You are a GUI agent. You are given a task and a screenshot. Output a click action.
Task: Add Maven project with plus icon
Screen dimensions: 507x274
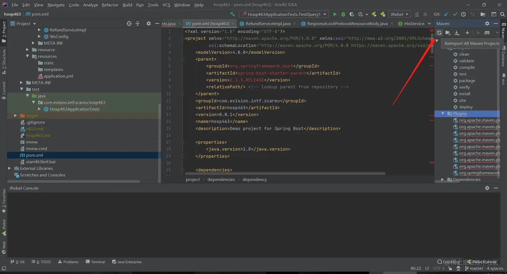tap(467, 32)
